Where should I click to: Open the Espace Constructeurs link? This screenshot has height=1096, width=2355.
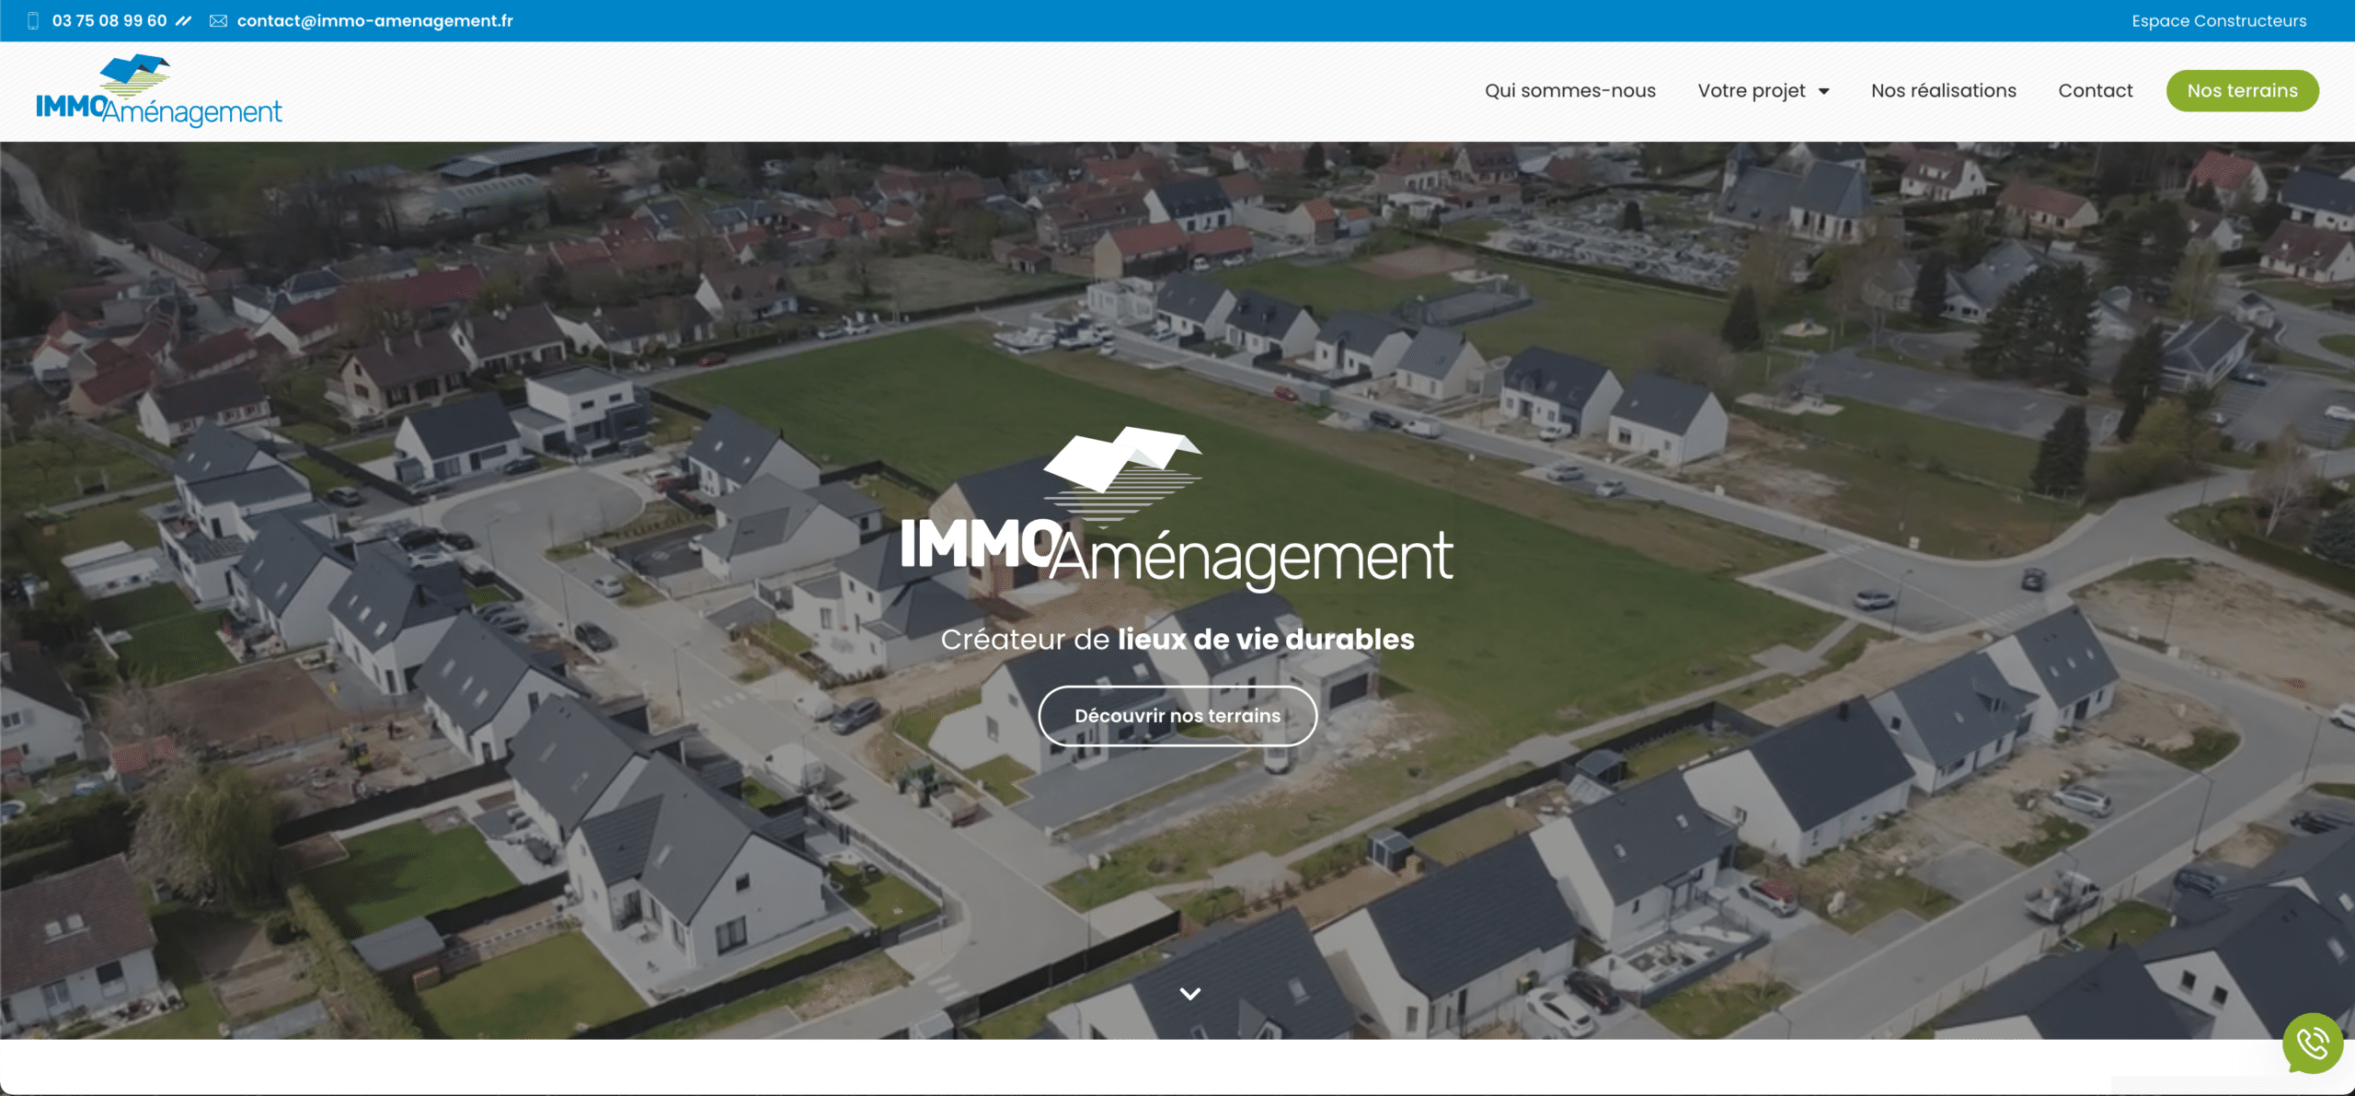(2219, 20)
